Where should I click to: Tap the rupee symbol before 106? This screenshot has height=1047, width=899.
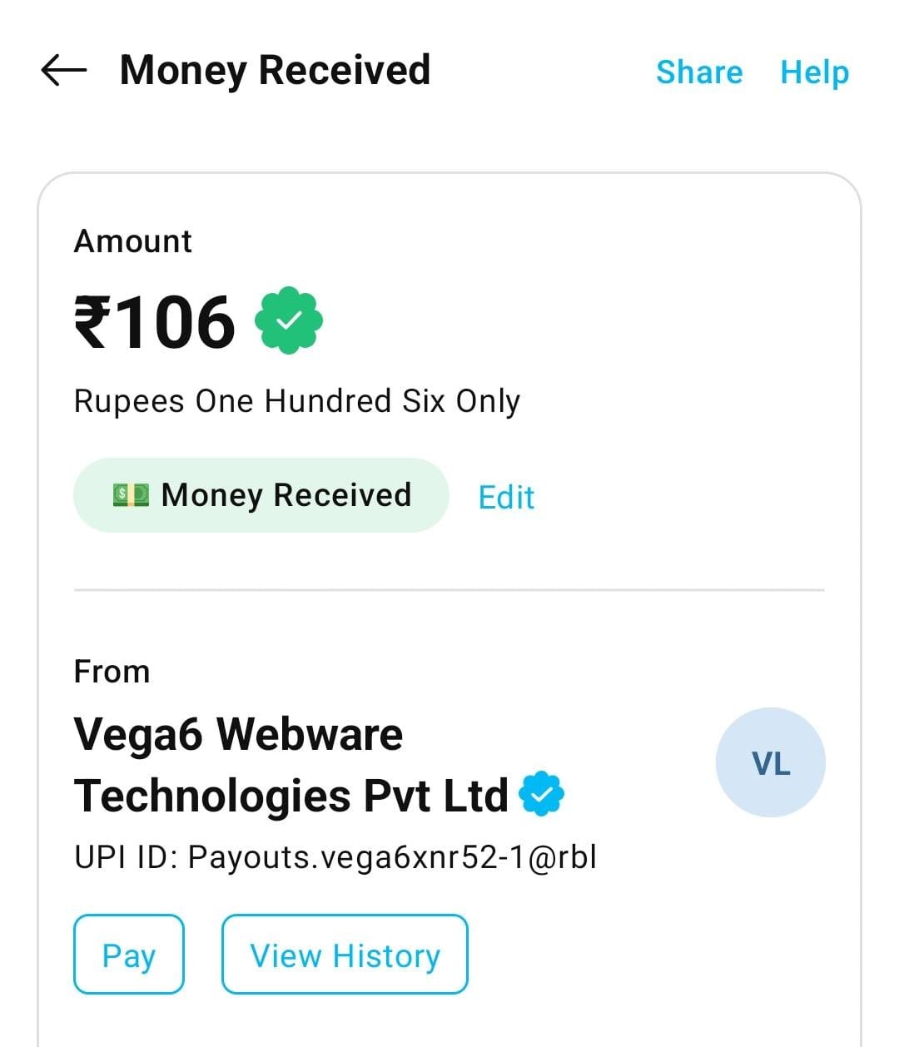click(x=92, y=322)
